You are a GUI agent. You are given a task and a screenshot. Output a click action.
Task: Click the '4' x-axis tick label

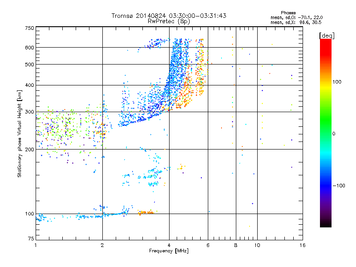169,245
